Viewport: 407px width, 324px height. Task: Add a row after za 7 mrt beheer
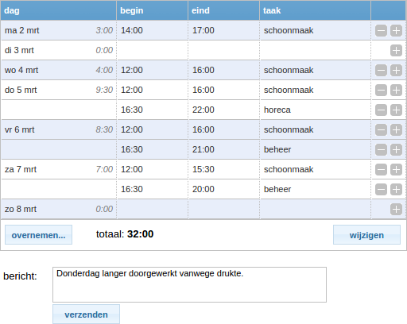tap(396, 190)
